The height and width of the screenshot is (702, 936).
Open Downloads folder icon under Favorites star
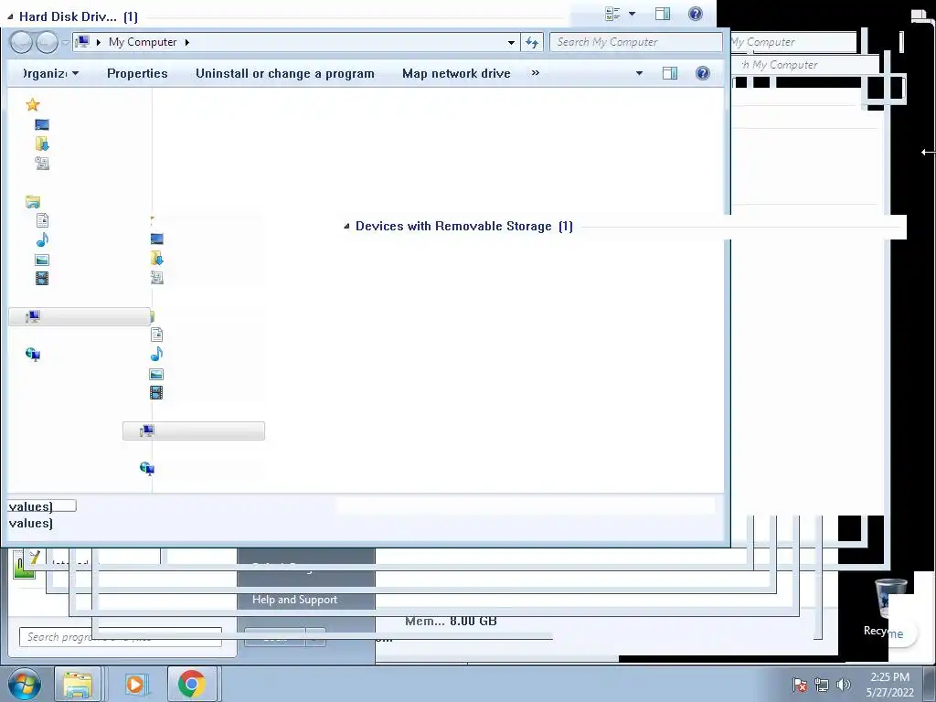[x=42, y=144]
